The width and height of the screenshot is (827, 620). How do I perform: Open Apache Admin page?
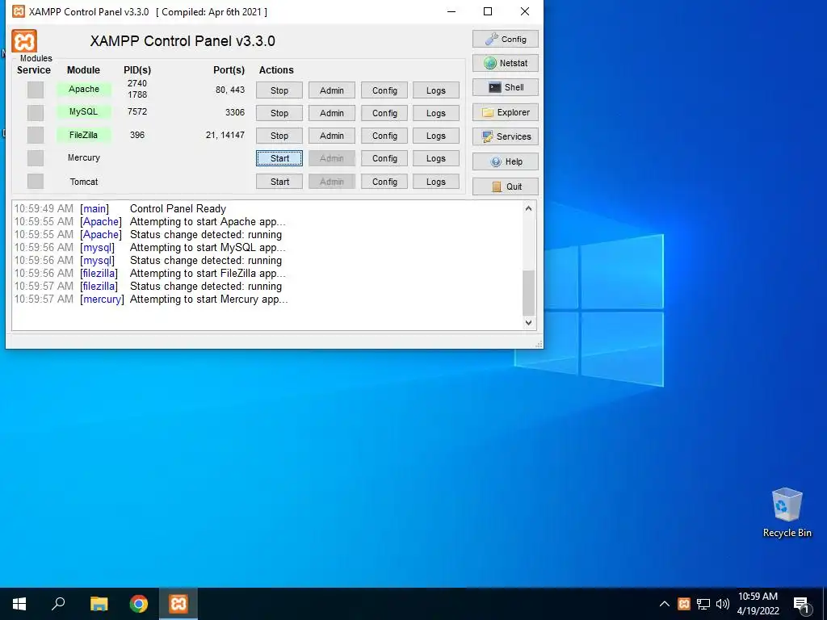332,90
